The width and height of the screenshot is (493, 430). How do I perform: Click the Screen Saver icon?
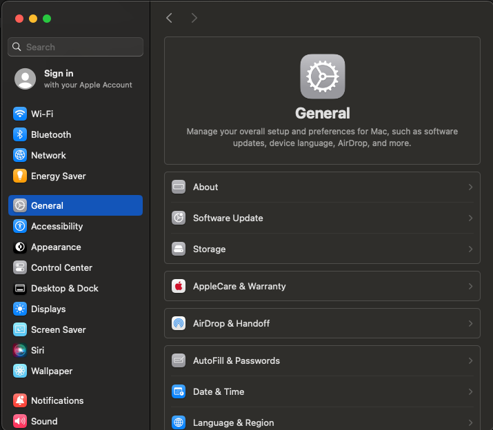point(20,329)
